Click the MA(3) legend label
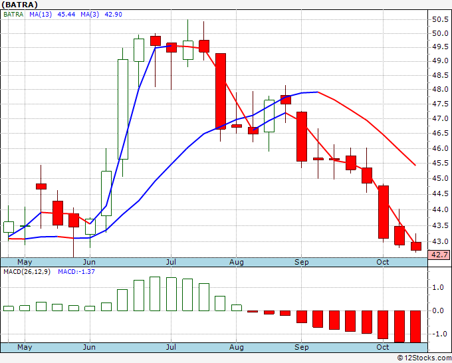The image size is (452, 363). [90, 15]
